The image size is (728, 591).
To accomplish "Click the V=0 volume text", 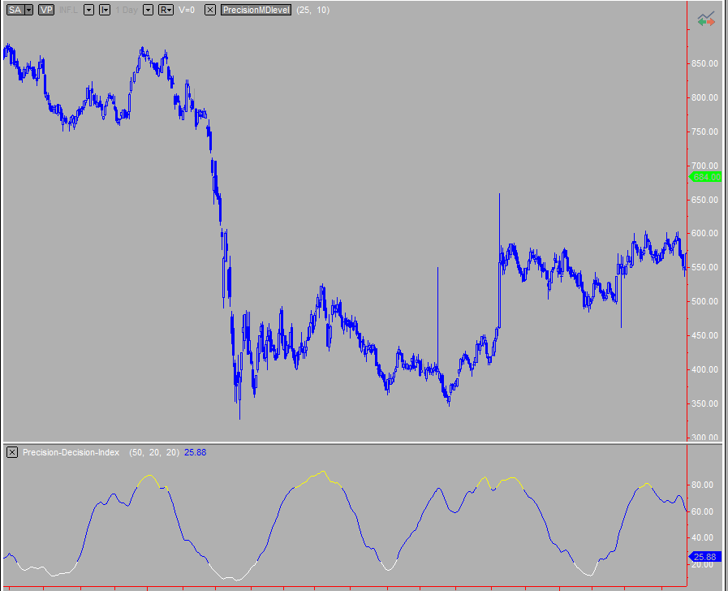I will (186, 10).
